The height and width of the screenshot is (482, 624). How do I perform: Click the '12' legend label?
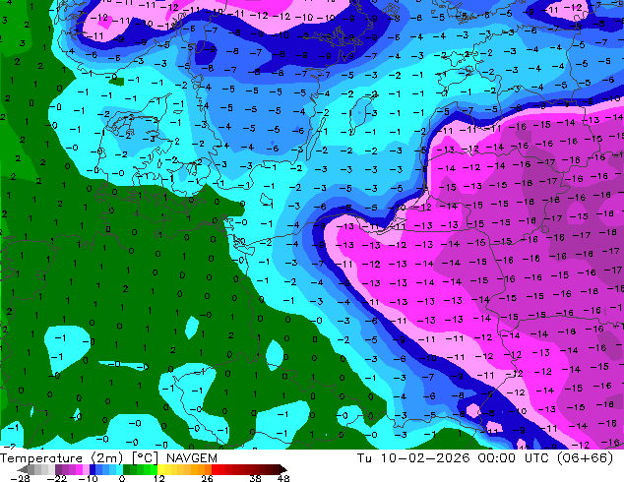click(x=159, y=478)
